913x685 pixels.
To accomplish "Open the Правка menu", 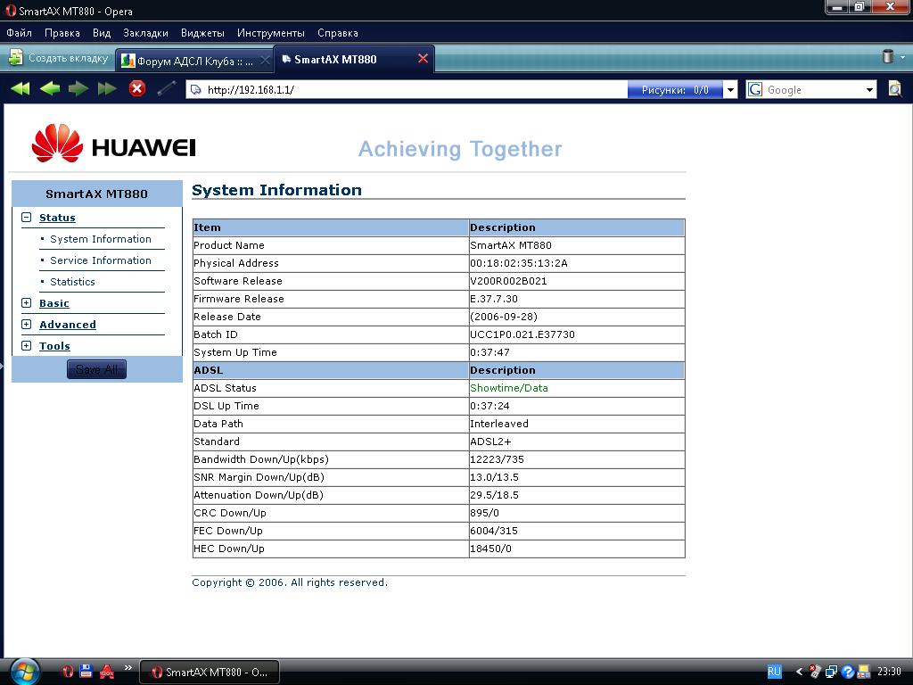I will pyautogui.click(x=62, y=33).
